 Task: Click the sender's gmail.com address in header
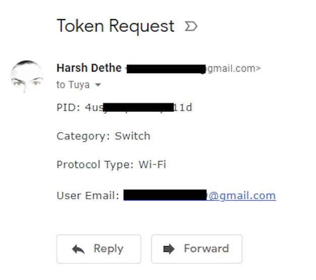pos(233,68)
